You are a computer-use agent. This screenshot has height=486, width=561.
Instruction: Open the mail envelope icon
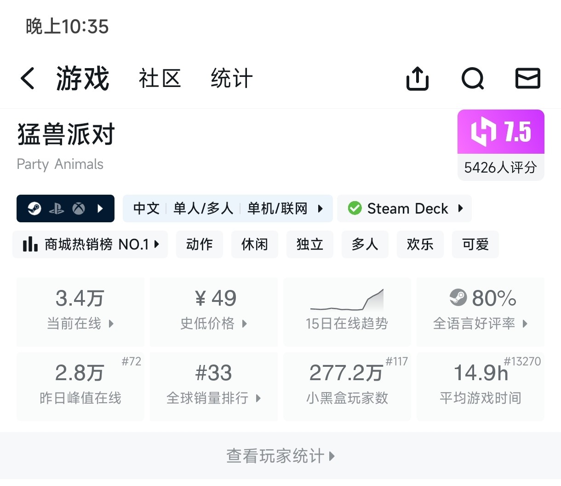click(x=527, y=78)
